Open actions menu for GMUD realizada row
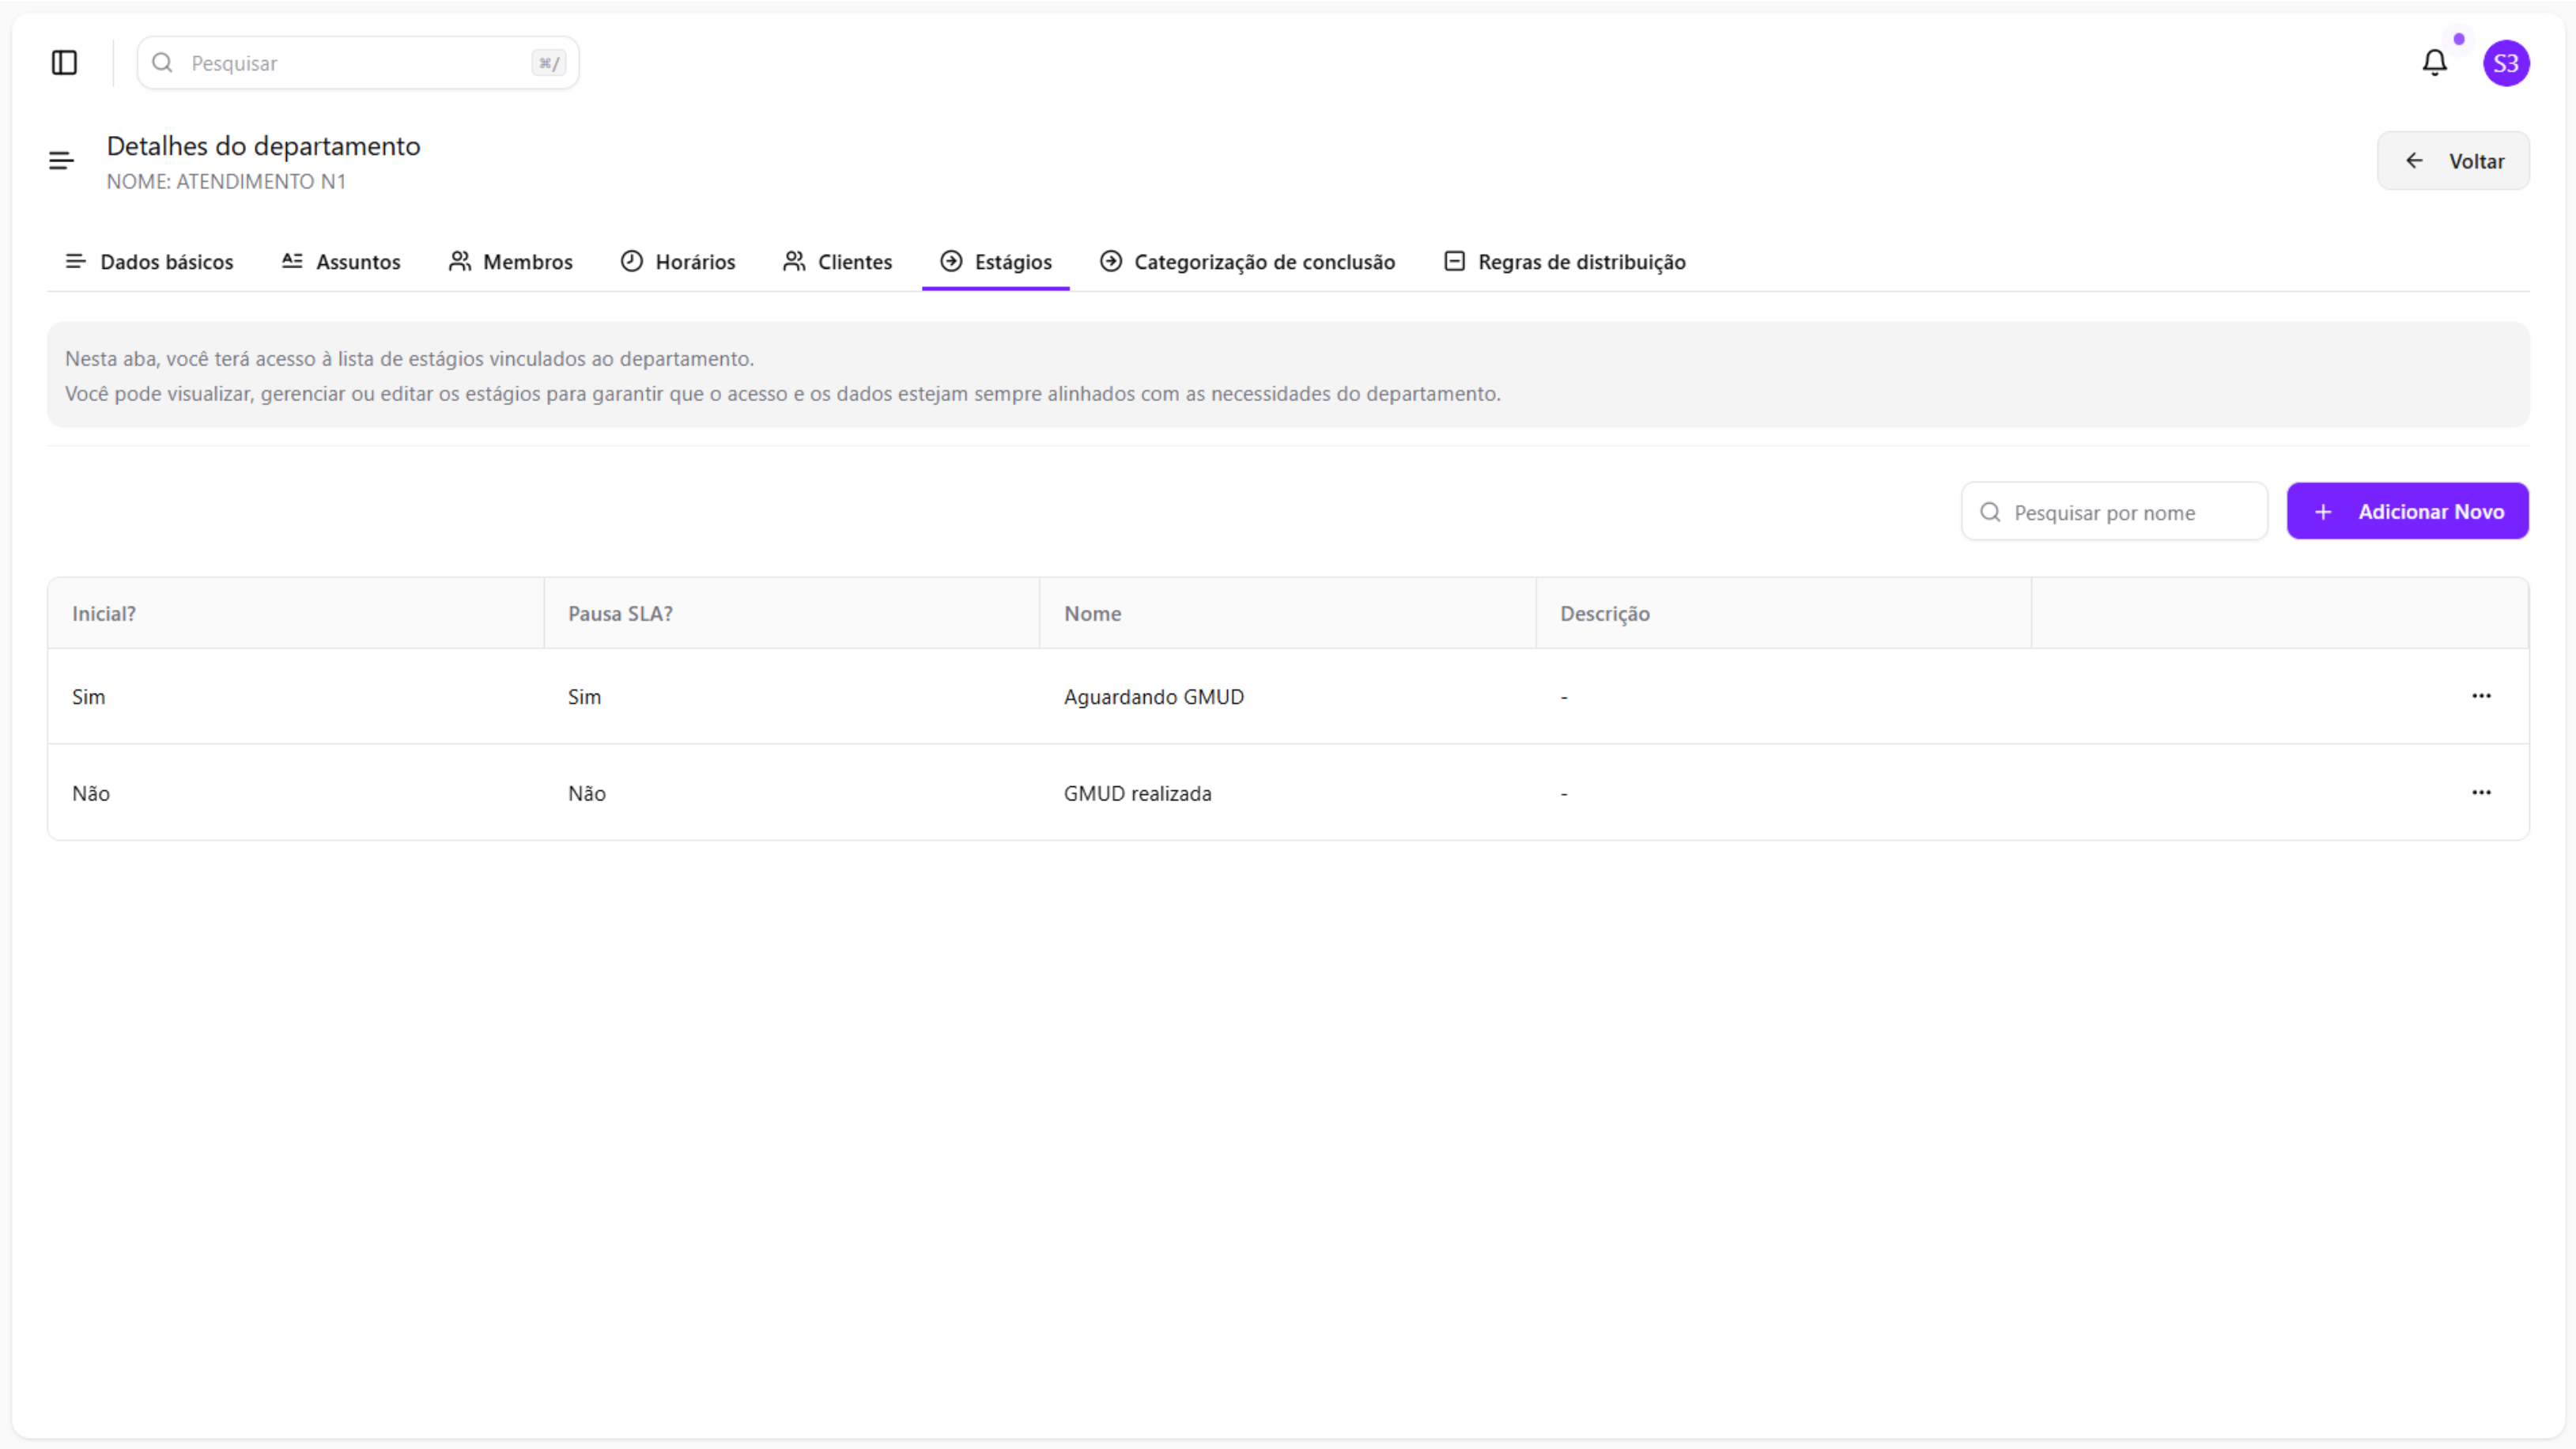Image resolution: width=2576 pixels, height=1449 pixels. tap(2481, 792)
